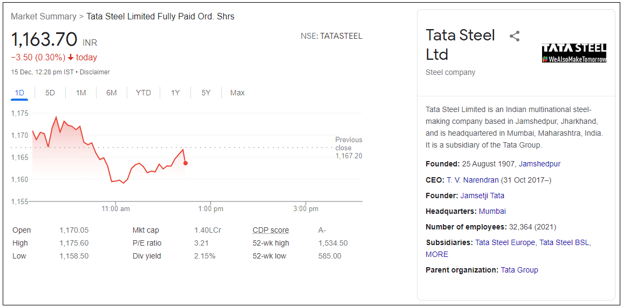
Task: Show the Max chart range
Action: point(237,93)
